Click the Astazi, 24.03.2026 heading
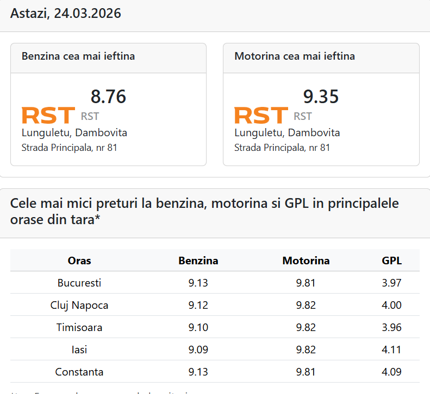 [66, 14]
